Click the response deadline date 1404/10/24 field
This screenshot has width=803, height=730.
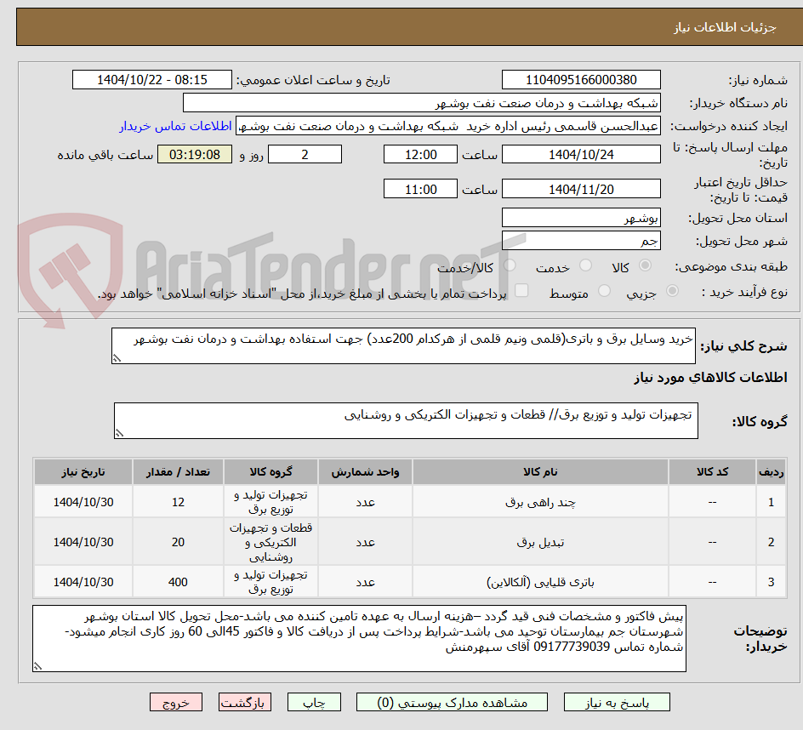[x=581, y=154]
